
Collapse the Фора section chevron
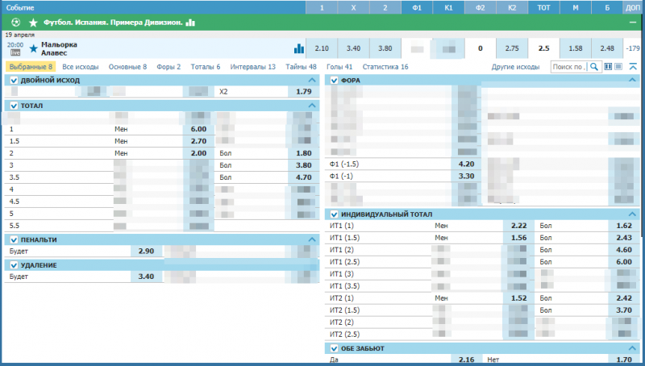(x=633, y=81)
